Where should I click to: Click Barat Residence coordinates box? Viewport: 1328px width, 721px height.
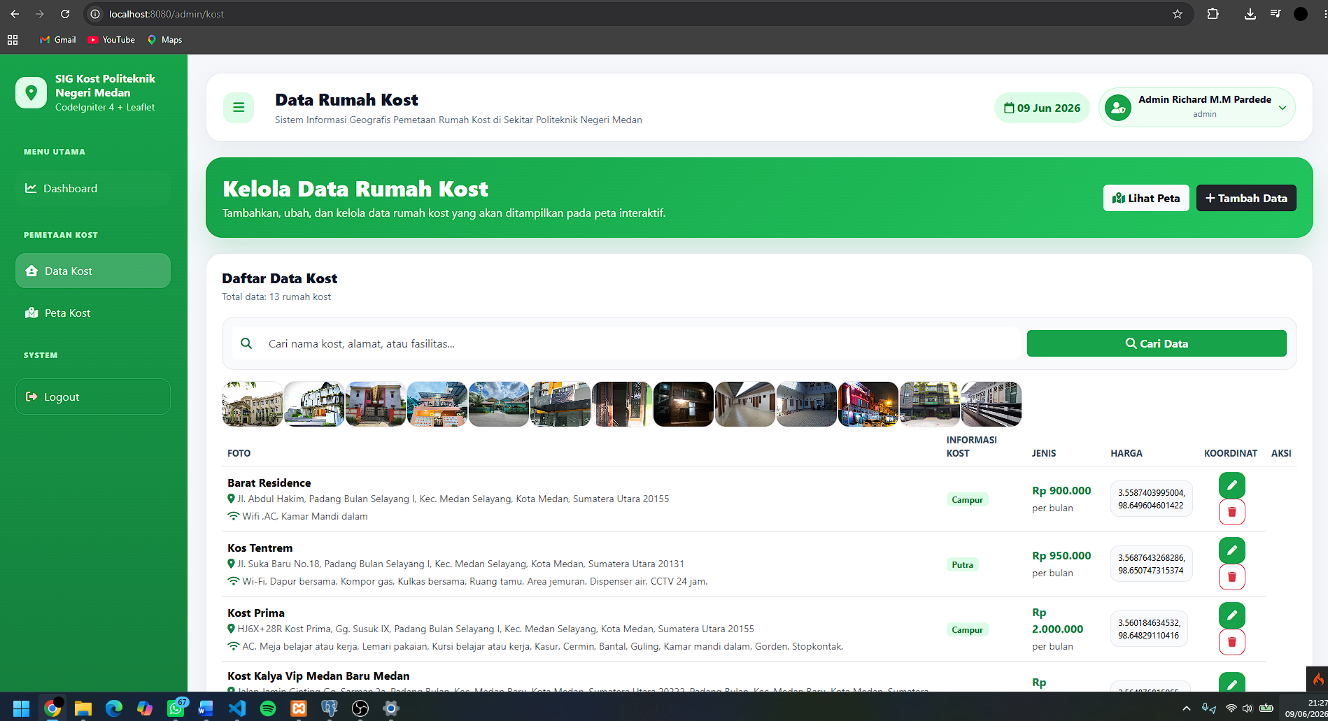click(1152, 499)
